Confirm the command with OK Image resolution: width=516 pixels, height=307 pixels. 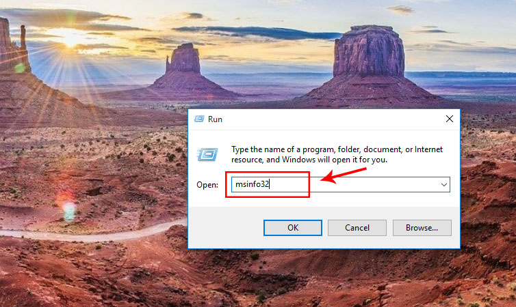click(x=292, y=228)
